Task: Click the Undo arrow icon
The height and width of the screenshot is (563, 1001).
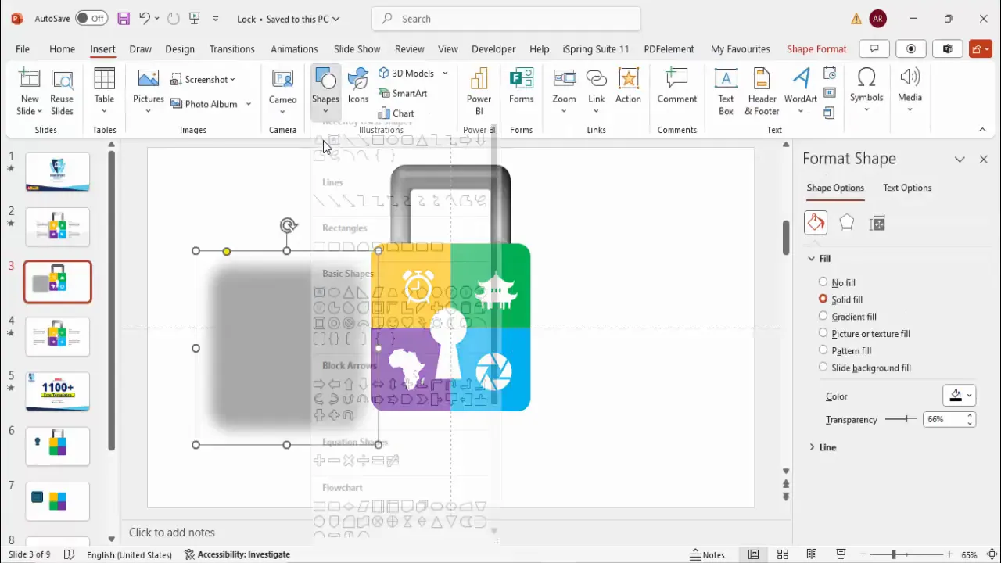Action: (x=145, y=18)
